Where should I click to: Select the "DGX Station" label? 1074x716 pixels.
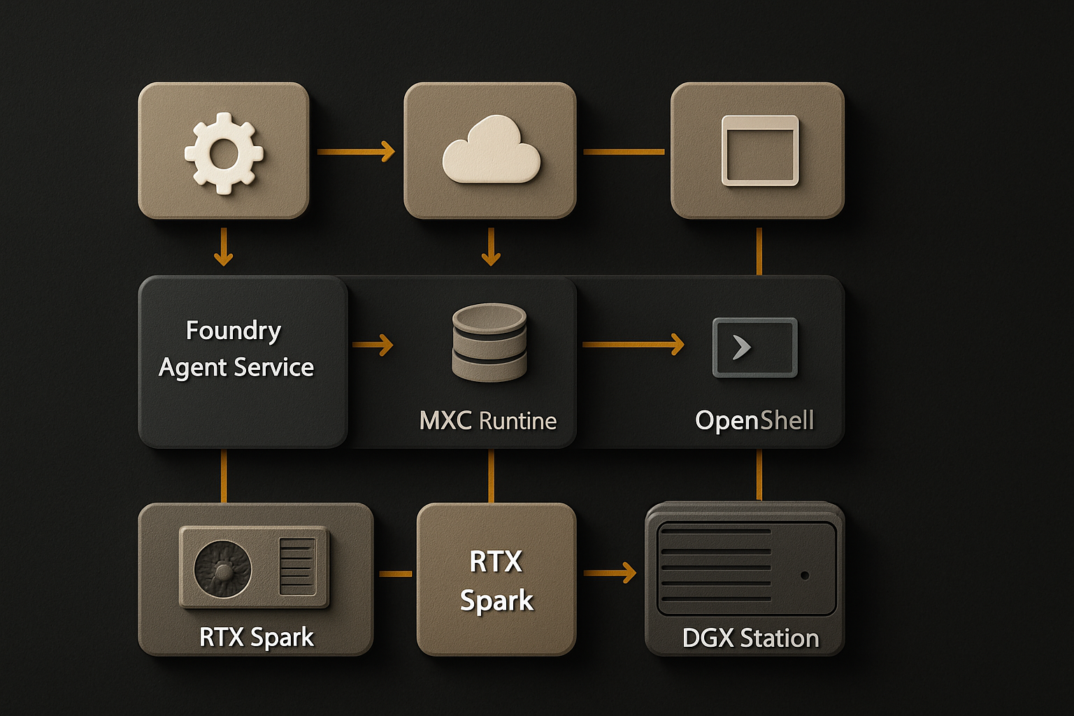point(750,638)
